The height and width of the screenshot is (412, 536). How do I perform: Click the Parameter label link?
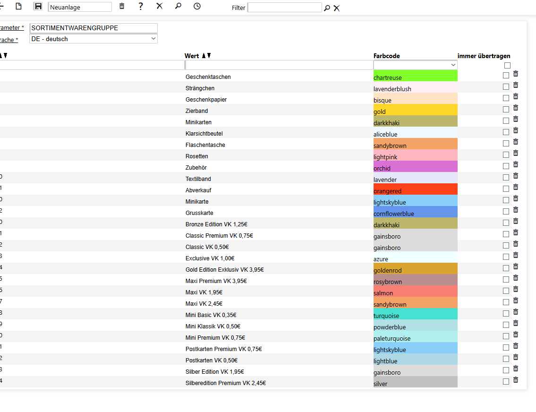tap(12, 28)
